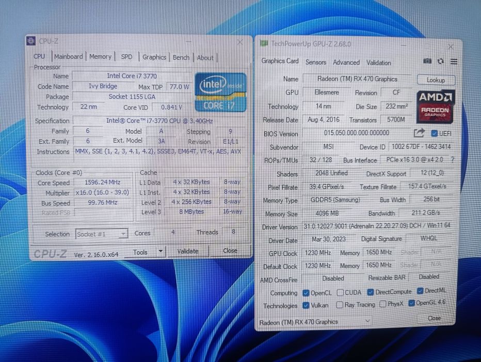Open the GPU-Z hamburger menu
This screenshot has height=362, width=481.
454,62
